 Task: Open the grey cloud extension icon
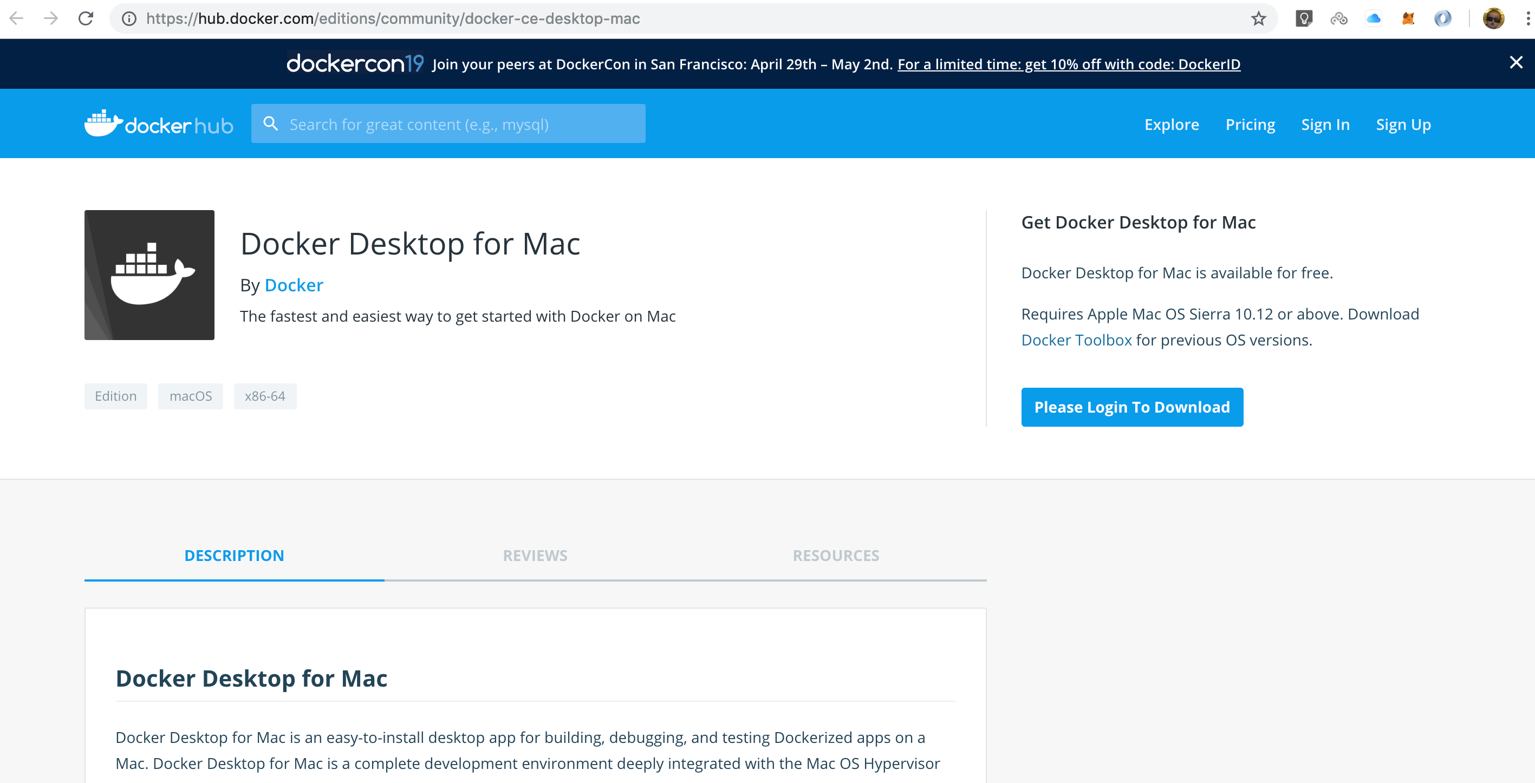[1338, 18]
